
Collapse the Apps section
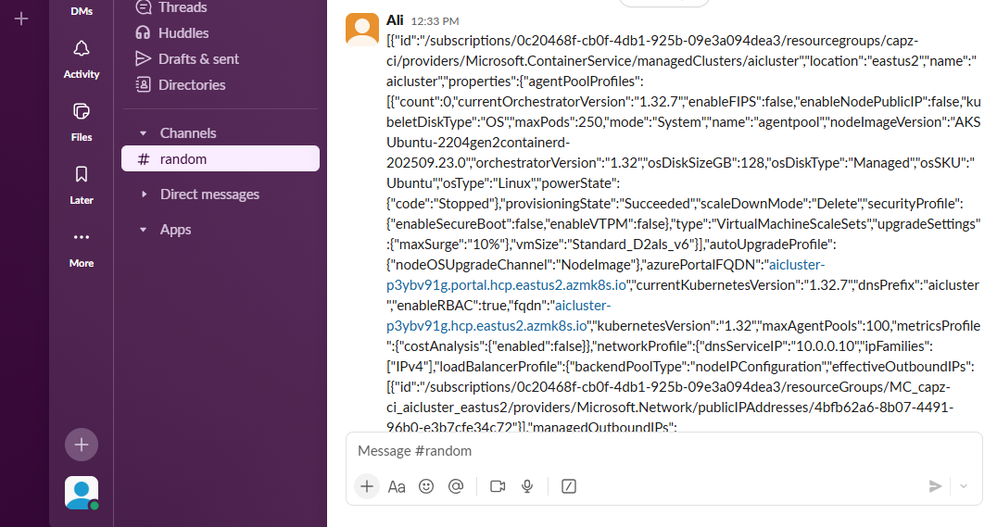[144, 230]
